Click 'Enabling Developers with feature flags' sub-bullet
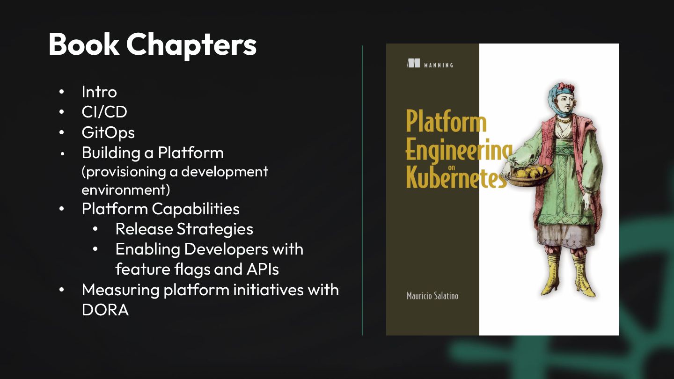674x379 pixels. point(209,259)
